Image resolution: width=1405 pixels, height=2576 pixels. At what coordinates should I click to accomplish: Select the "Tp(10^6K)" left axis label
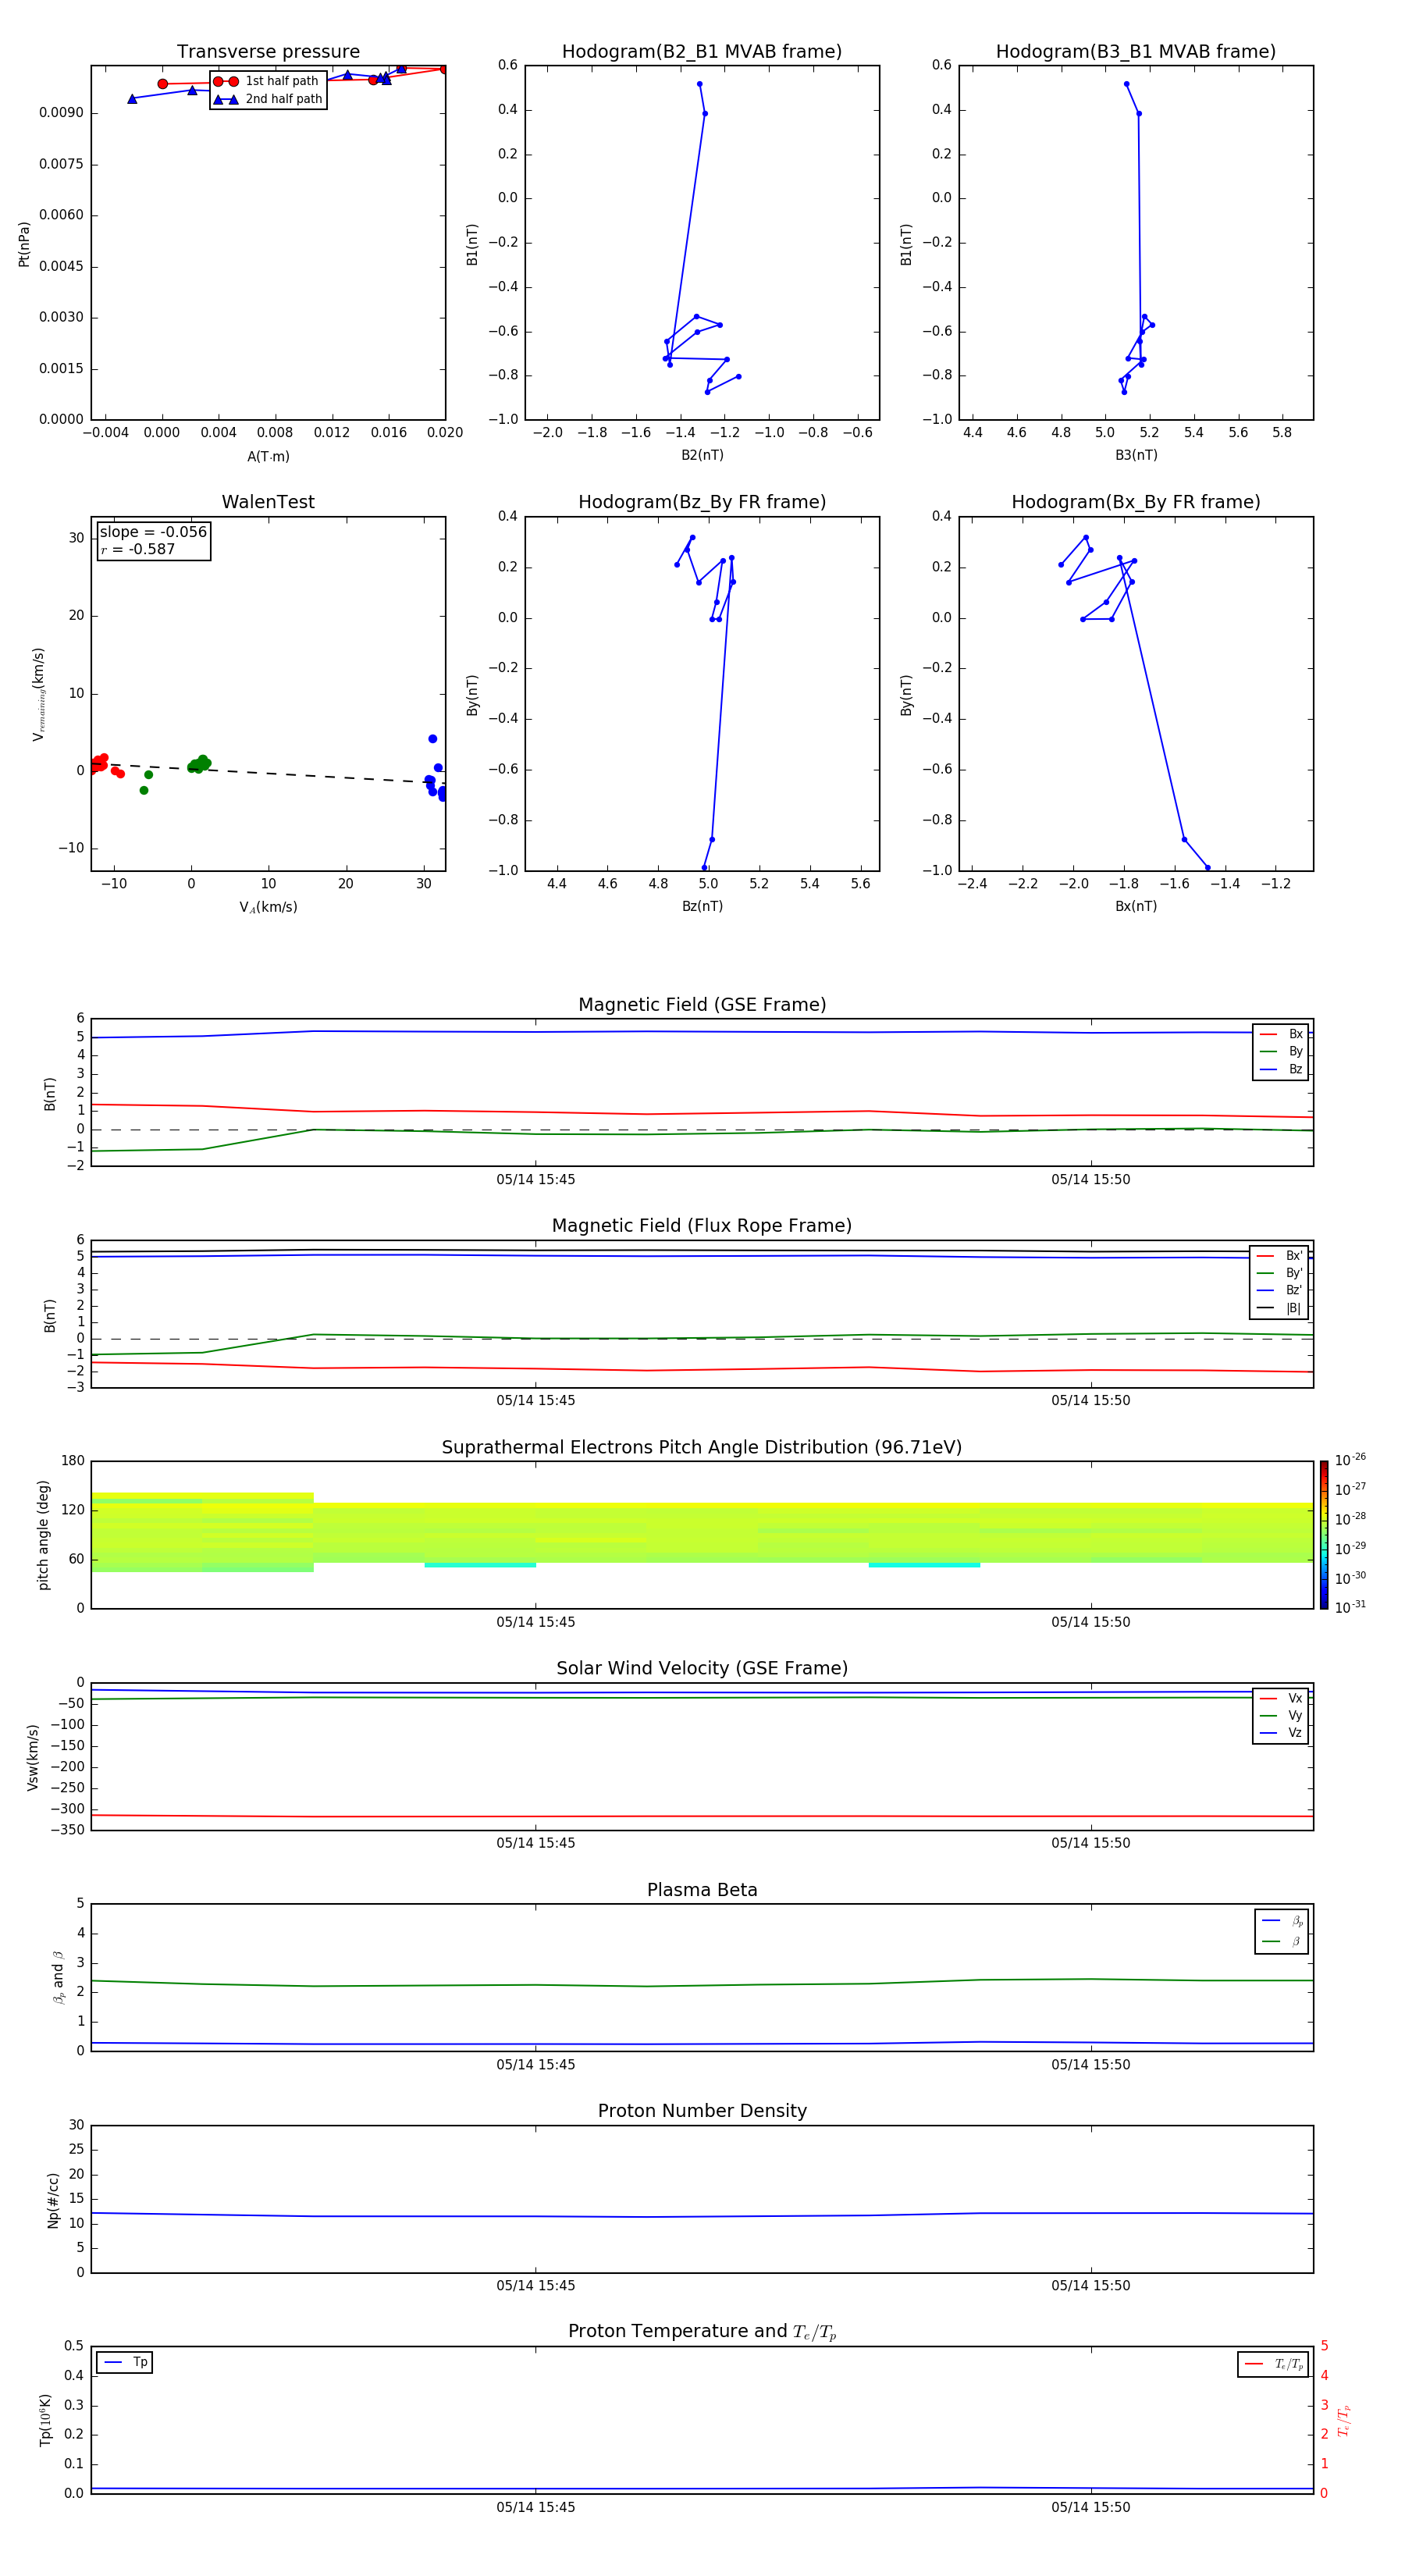pyautogui.click(x=45, y=2420)
